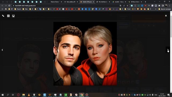Image resolution: width=172 pixels, height=97 pixels.
Task: Open the YouTube AC bookmark
Action: coord(59,9)
